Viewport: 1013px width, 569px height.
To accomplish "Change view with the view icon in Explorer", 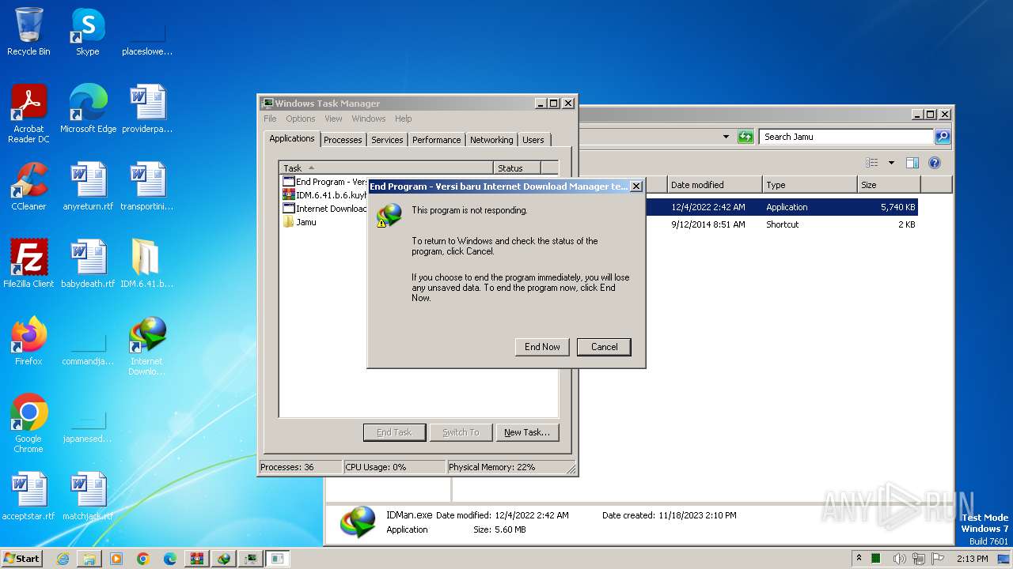I will click(x=872, y=163).
